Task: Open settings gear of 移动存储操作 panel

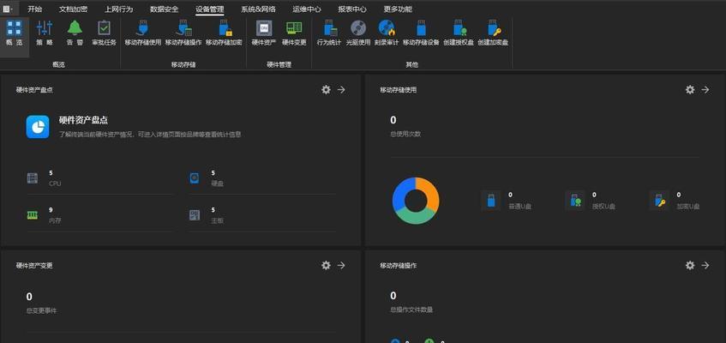Action: coord(690,265)
